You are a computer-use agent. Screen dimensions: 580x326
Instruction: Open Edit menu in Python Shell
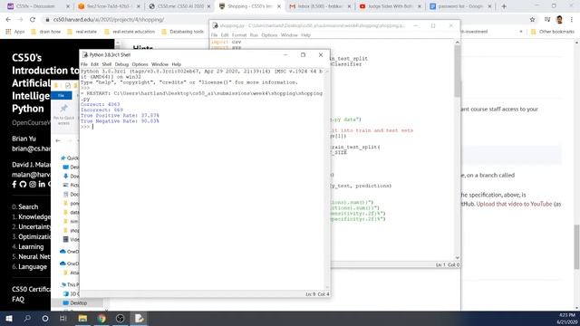click(x=94, y=64)
